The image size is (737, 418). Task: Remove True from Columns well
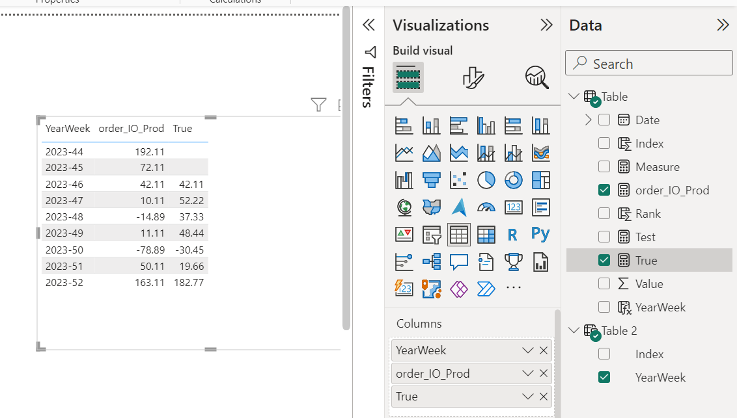coord(544,397)
